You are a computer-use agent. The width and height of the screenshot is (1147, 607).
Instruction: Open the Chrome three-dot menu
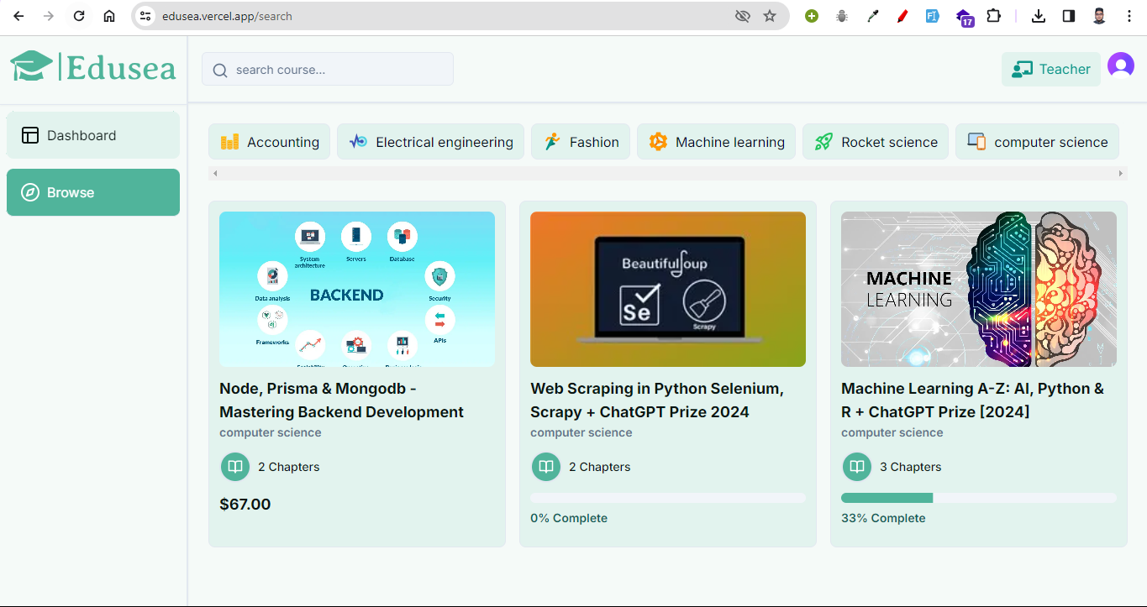[x=1129, y=16]
